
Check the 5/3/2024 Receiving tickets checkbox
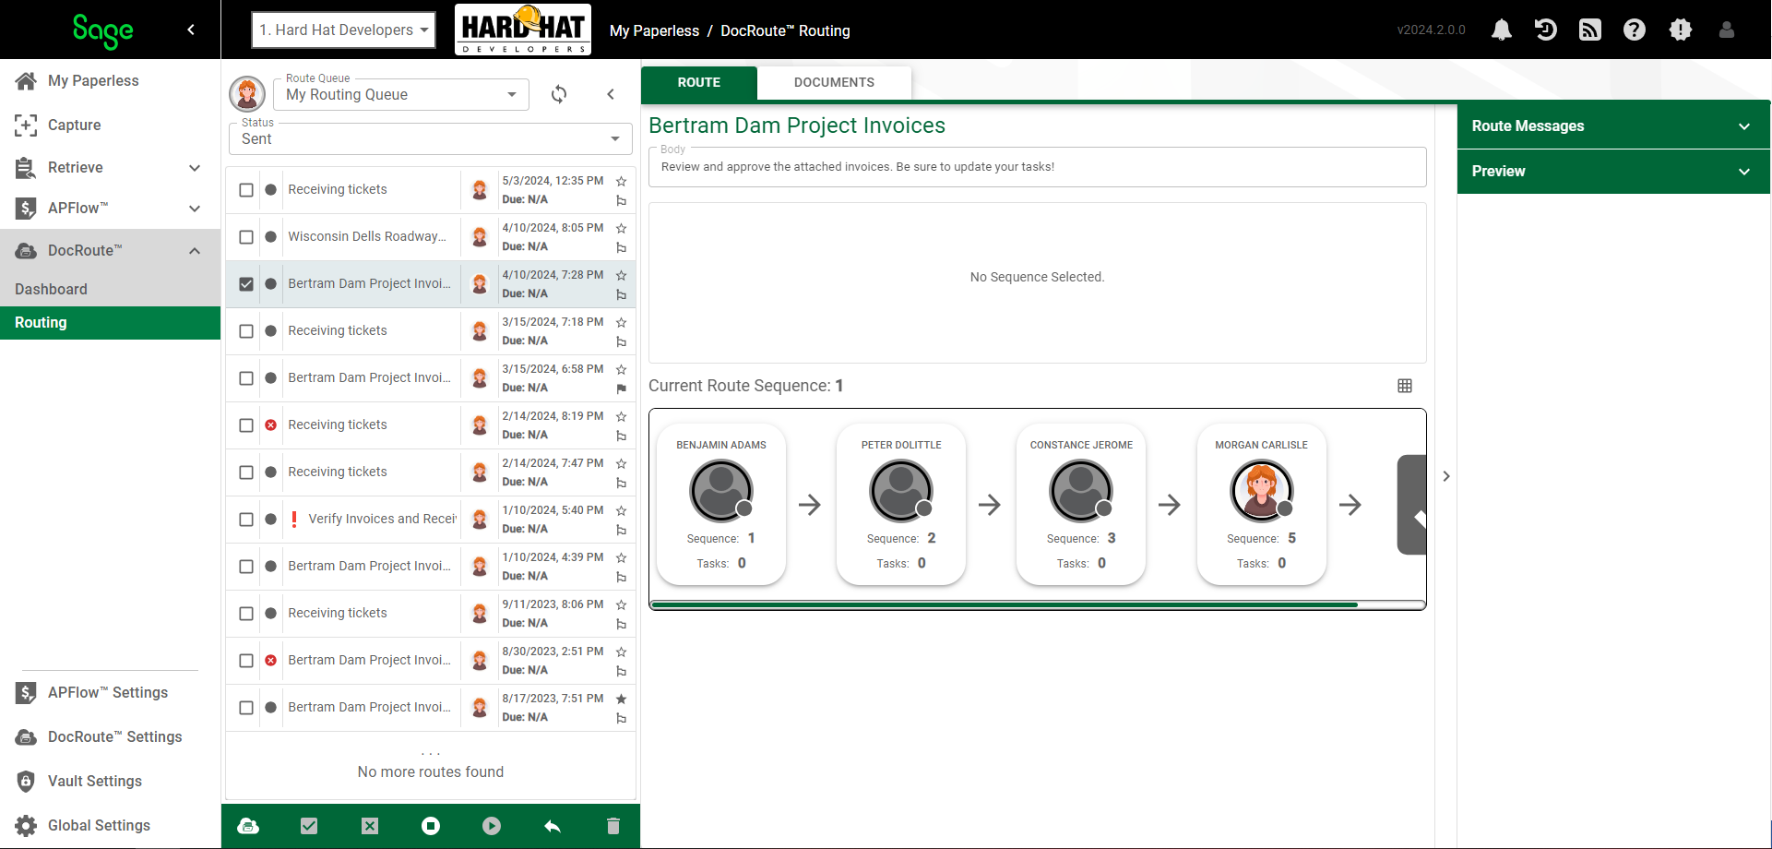(246, 190)
